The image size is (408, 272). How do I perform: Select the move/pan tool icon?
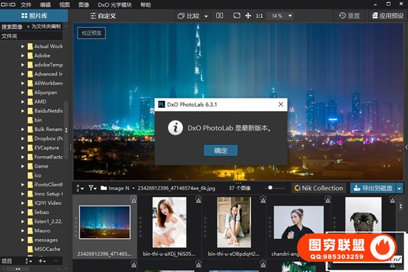[247, 15]
